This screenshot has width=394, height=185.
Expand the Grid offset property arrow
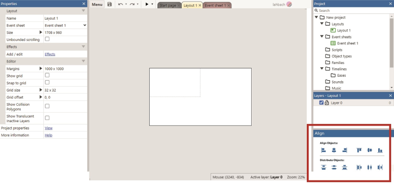pyautogui.click(x=41, y=97)
